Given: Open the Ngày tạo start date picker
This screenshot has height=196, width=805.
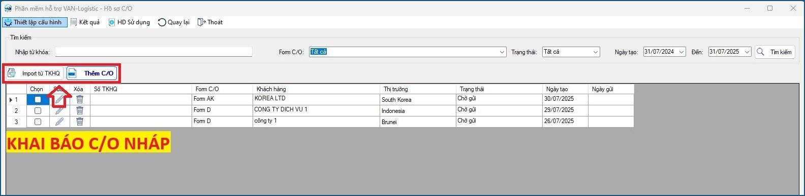Looking at the screenshot, I should click(x=681, y=52).
